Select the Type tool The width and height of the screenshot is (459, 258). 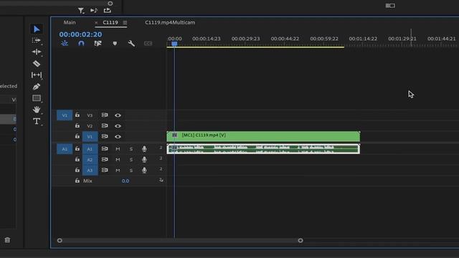click(x=37, y=121)
